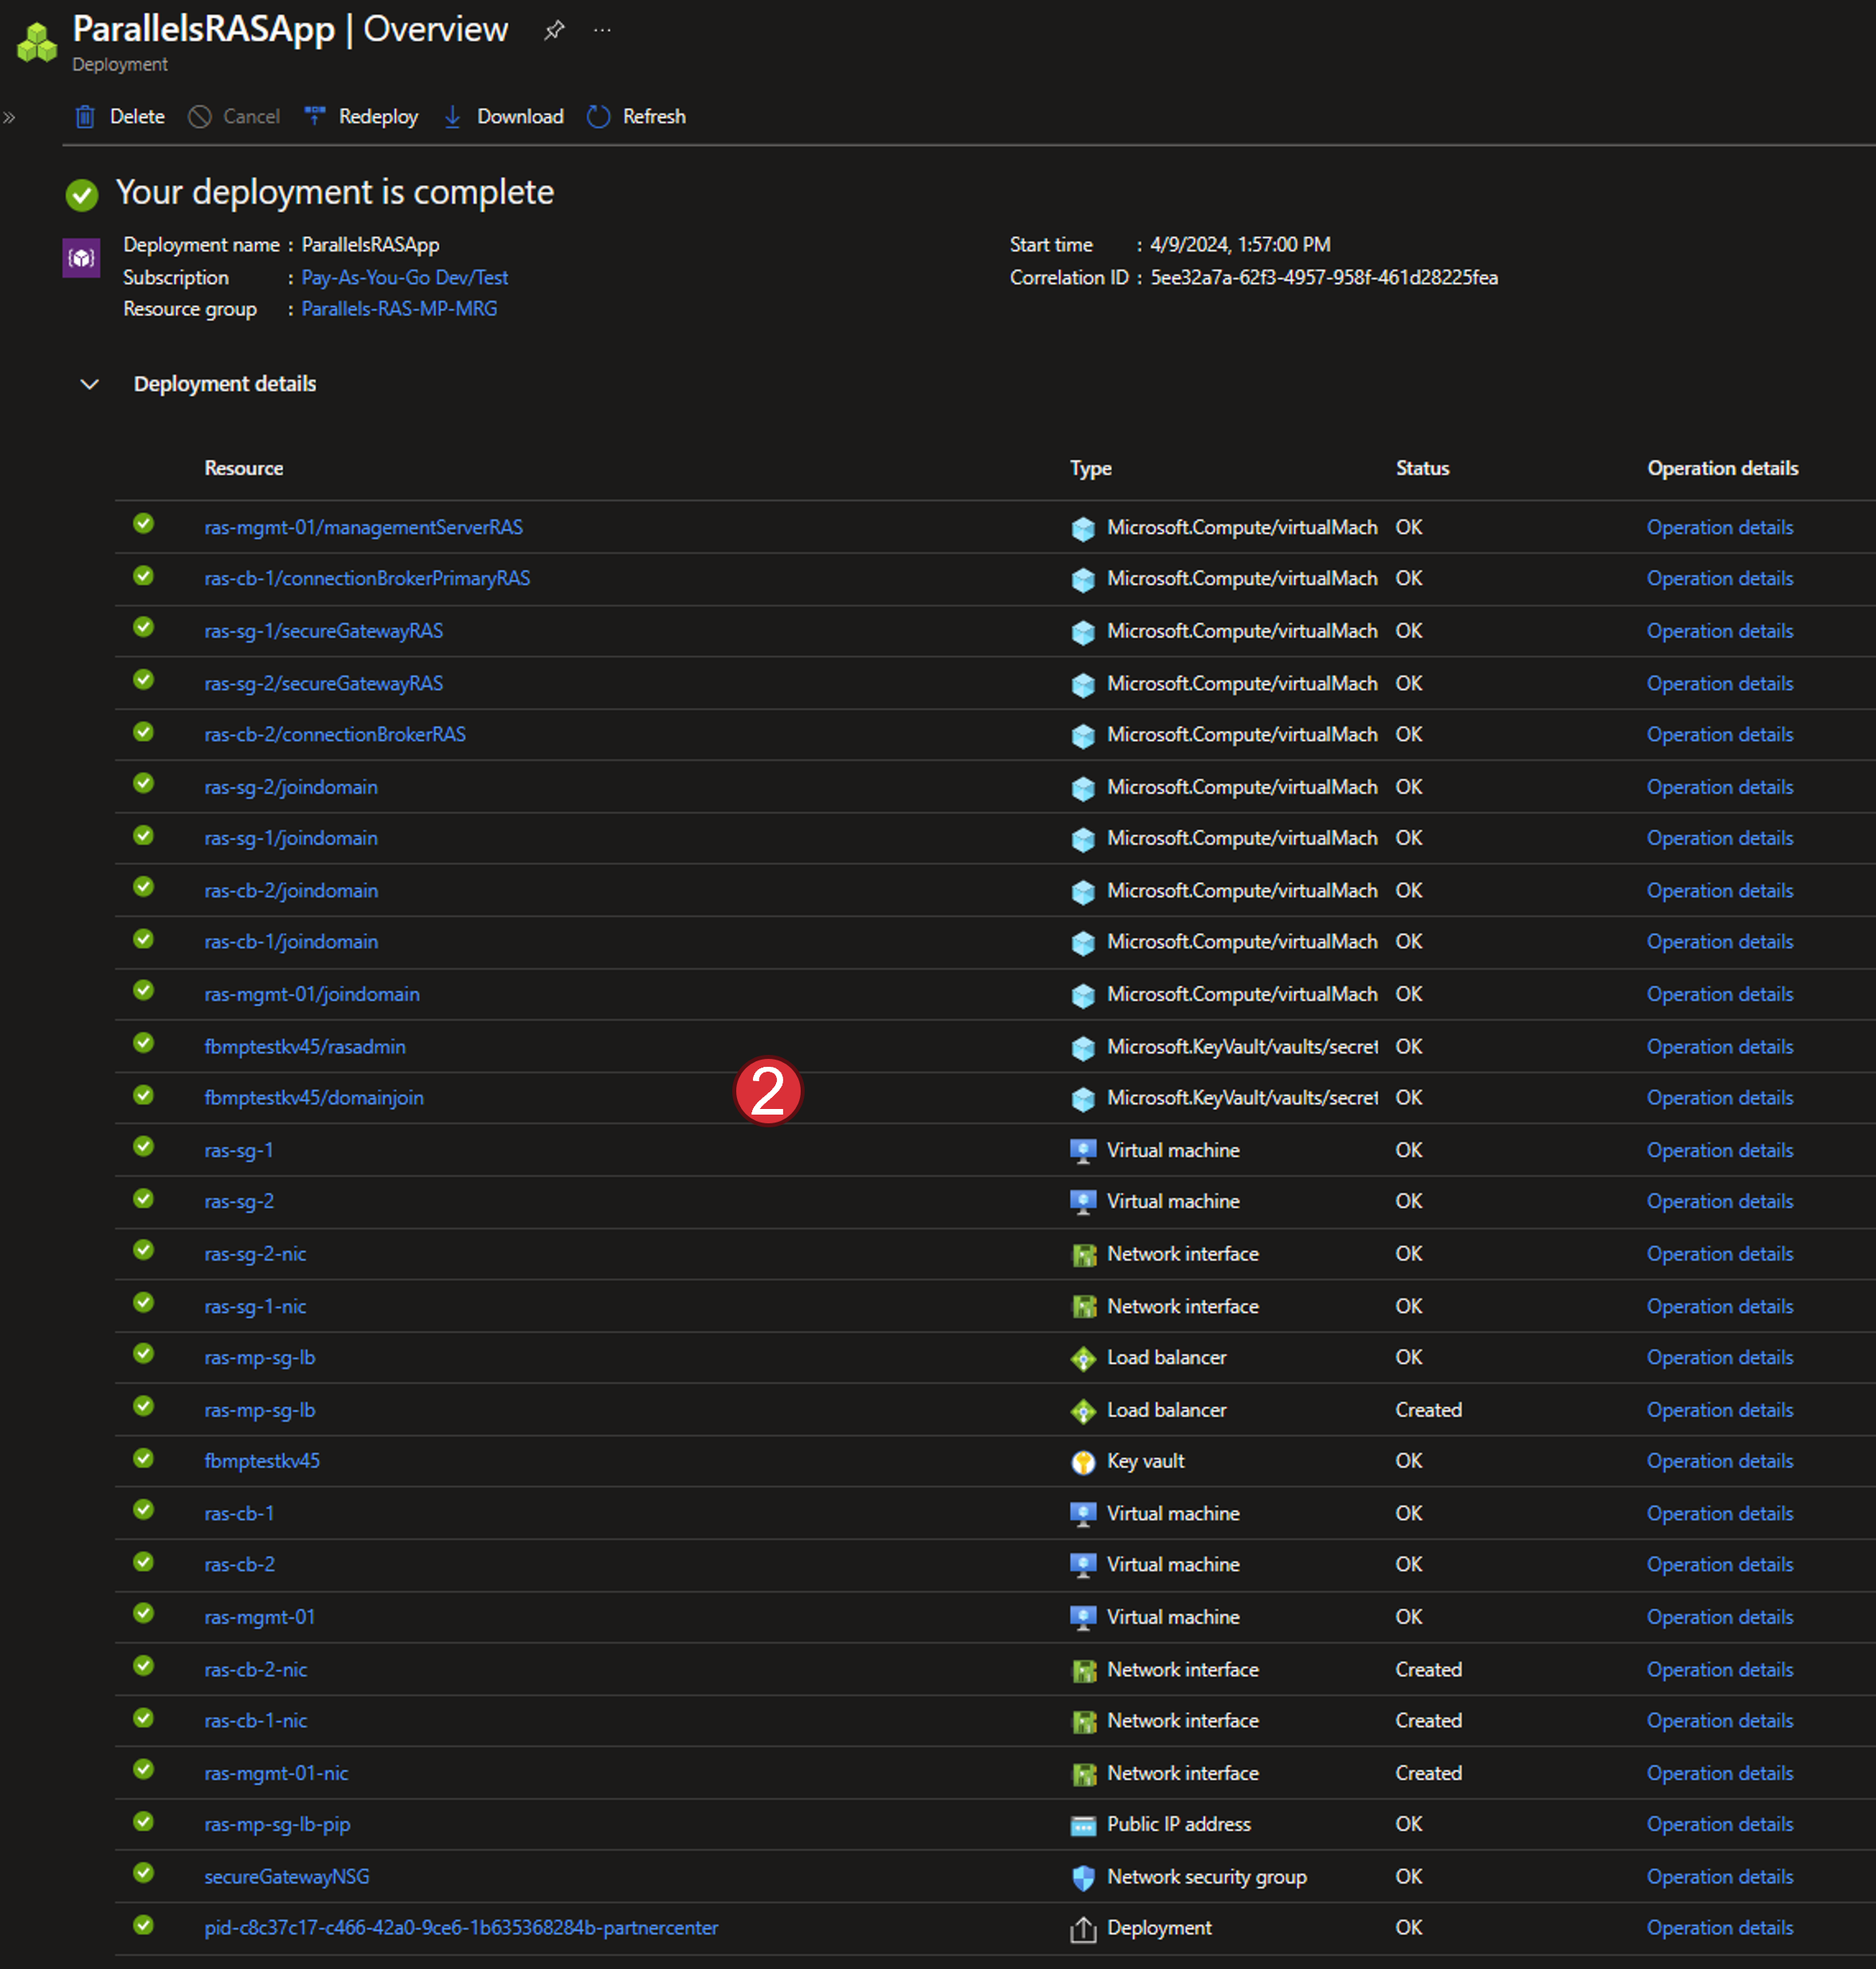
Task: Click the Refresh circular arrow icon
Action: [598, 117]
